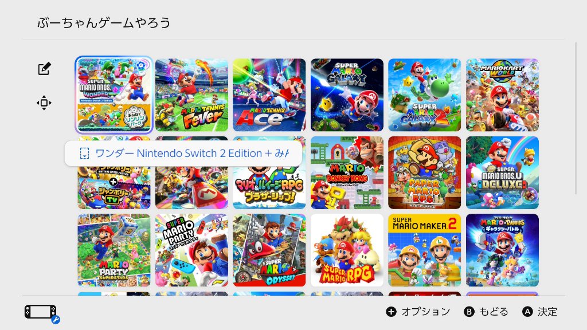Open New Super Mario Bros. U Deluxe
Image resolution: width=587 pixels, height=330 pixels.
coord(502,172)
